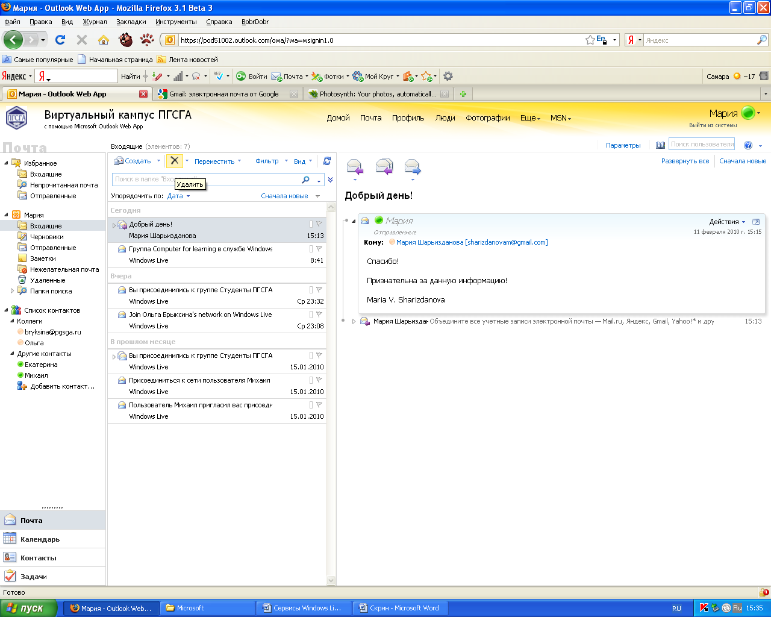Screen dimensions: 771x617
Task: Open the Переместить dropdown
Action: (218, 161)
